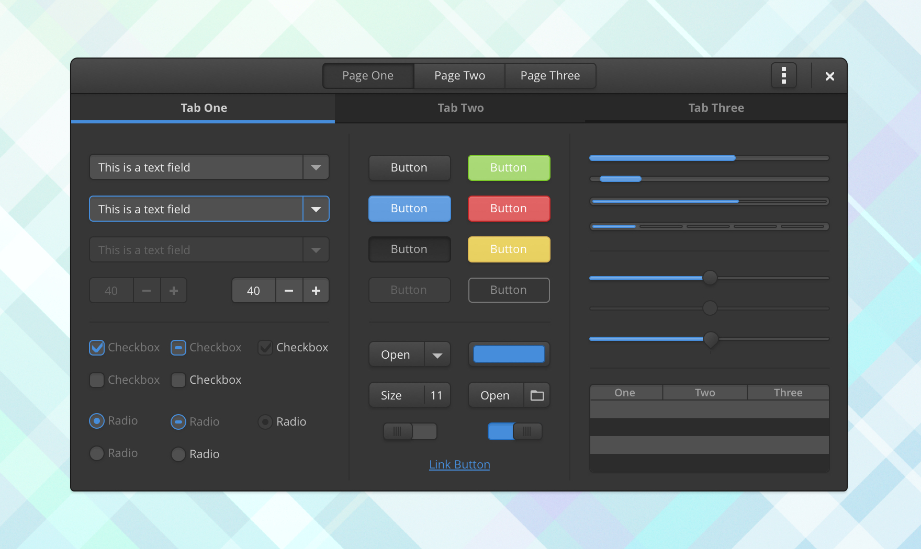Click the Open split button label
Viewport: 921px width, 549px height.
click(397, 355)
